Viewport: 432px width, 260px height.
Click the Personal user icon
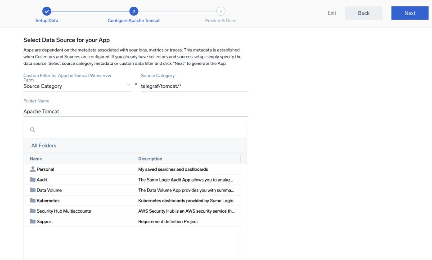(x=32, y=169)
